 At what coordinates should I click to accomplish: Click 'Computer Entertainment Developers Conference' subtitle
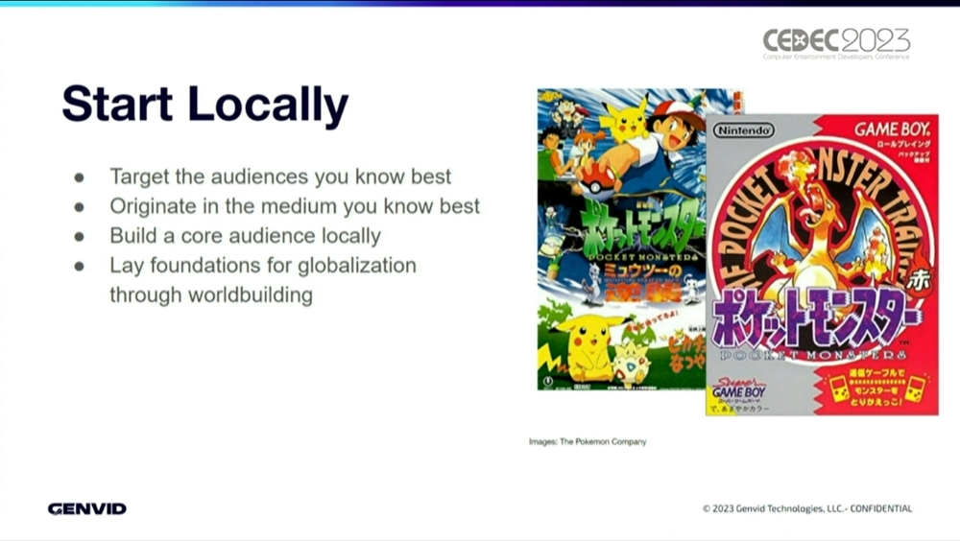tap(836, 57)
